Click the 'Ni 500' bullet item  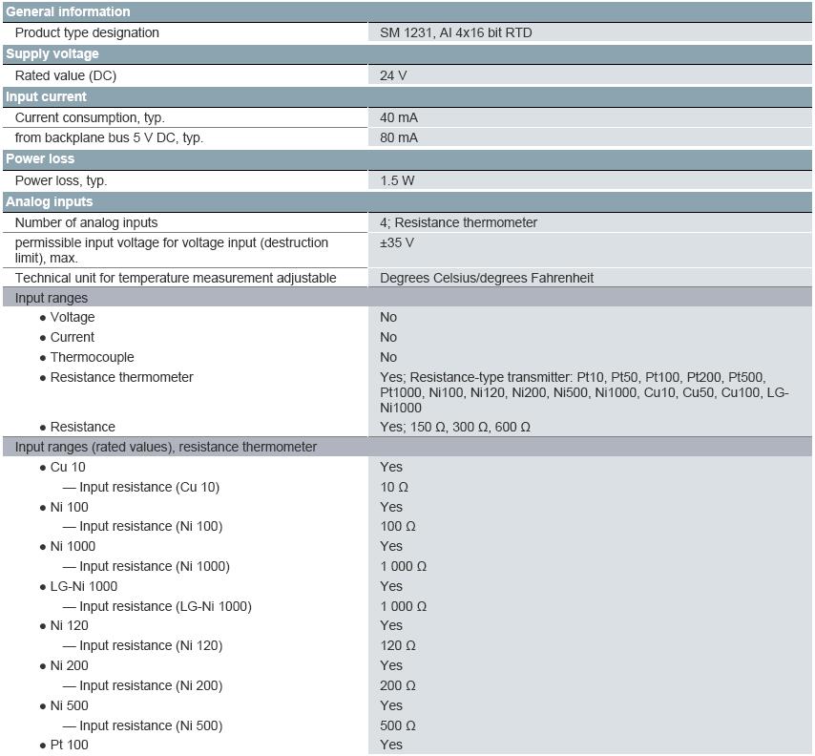64,705
